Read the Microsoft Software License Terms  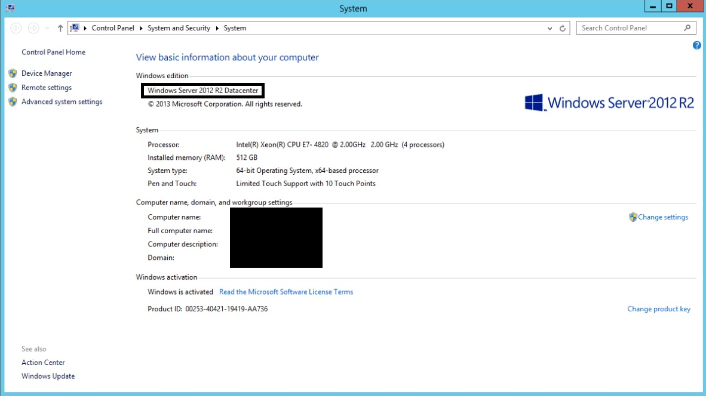(x=286, y=292)
